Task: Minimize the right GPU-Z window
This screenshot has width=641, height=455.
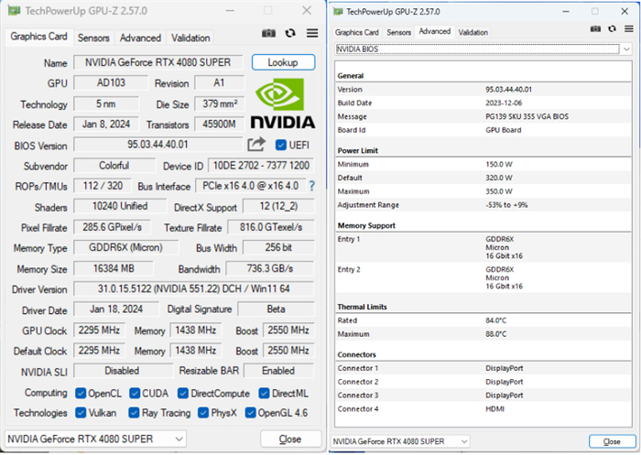Action: [566, 12]
